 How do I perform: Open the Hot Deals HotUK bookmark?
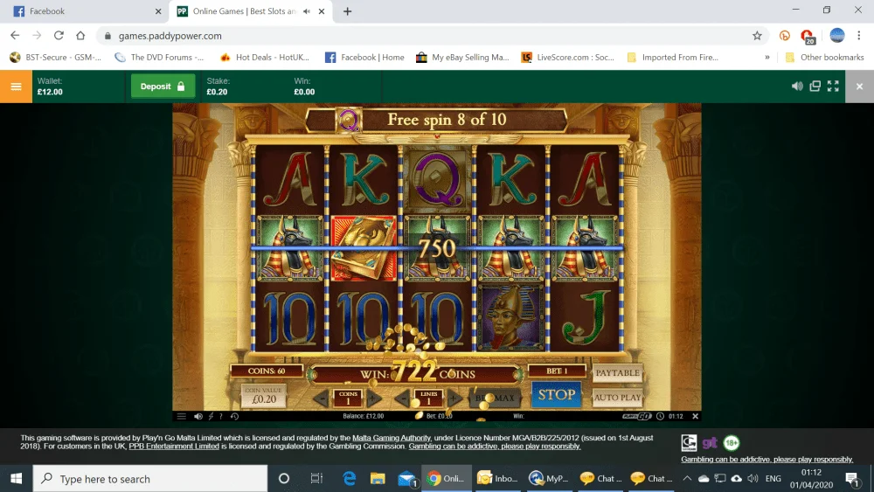[x=264, y=58]
